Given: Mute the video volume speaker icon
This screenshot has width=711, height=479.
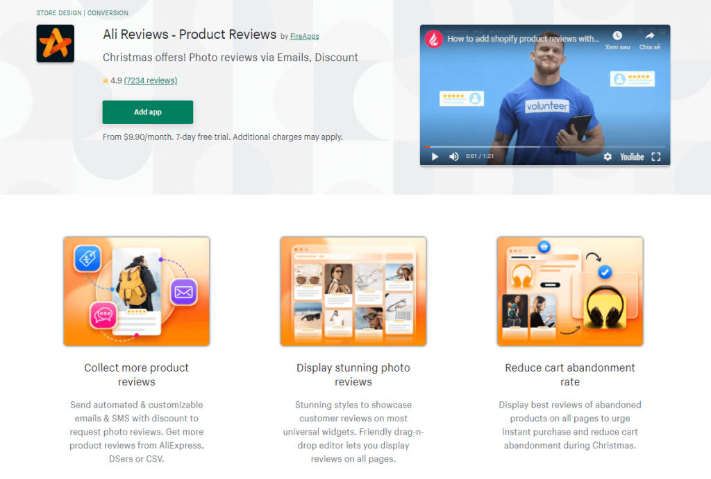Looking at the screenshot, I should [454, 157].
